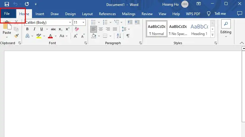Open the Review tab

click(x=147, y=14)
